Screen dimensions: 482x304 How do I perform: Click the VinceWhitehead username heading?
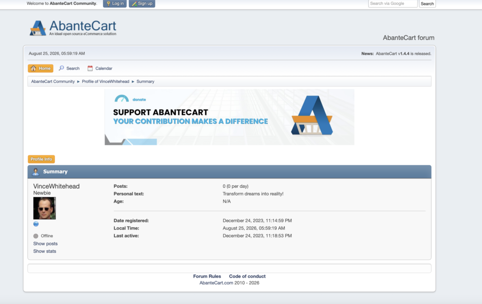click(56, 186)
